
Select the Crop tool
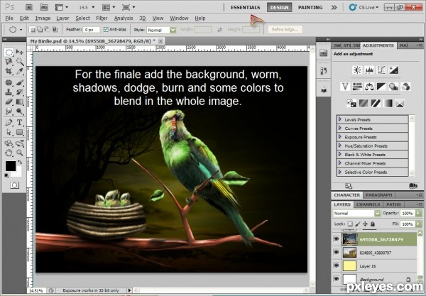point(9,72)
